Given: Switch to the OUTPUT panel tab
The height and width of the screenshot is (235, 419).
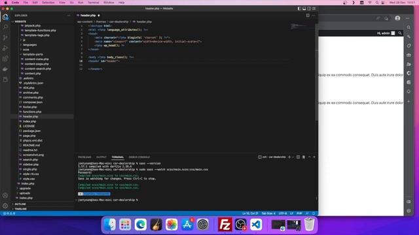Looking at the screenshot, I should point(101,157).
